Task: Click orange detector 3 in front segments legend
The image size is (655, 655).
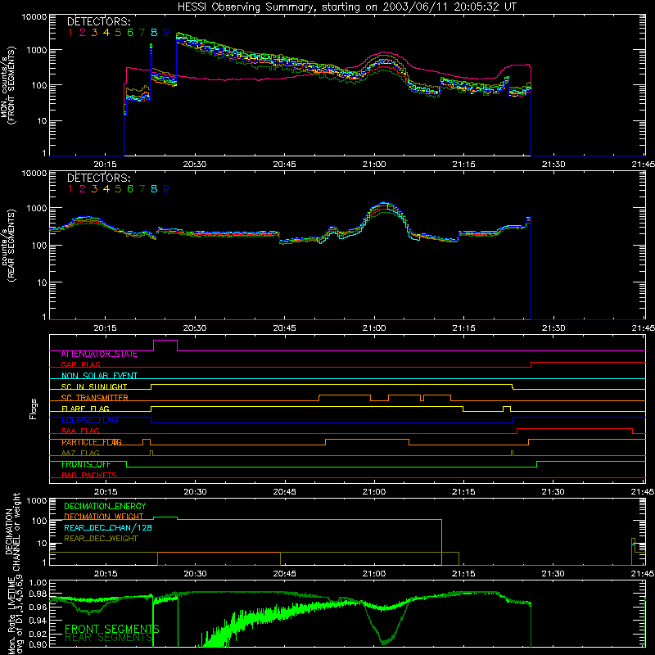Action: click(94, 33)
